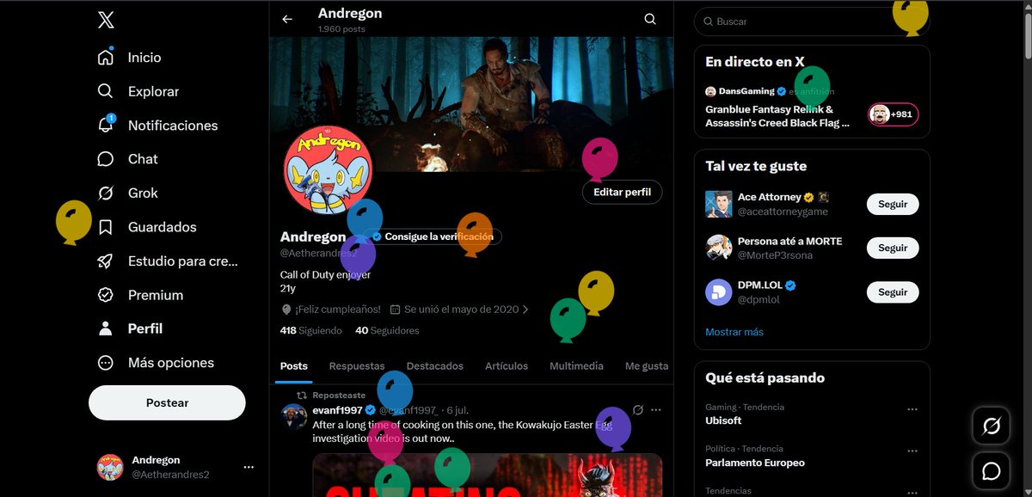Switch to the Respuestas tab

tap(357, 366)
